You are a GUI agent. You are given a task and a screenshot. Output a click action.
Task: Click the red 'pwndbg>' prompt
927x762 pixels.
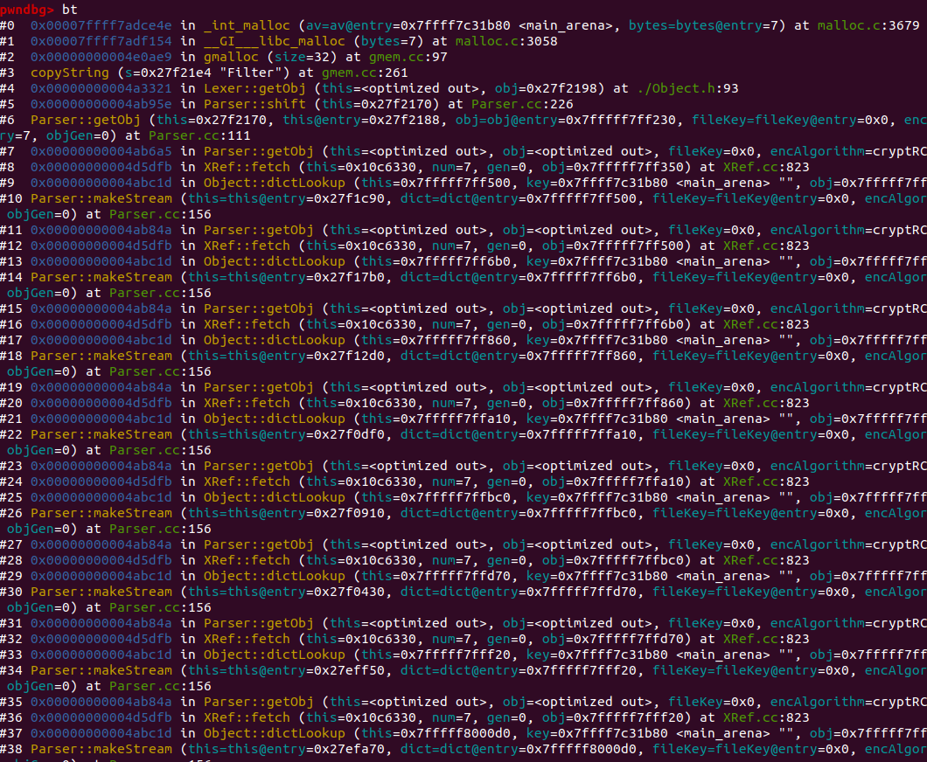[x=26, y=10]
